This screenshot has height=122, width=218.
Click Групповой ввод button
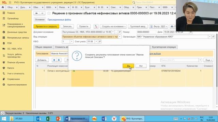[x=138, y=26]
